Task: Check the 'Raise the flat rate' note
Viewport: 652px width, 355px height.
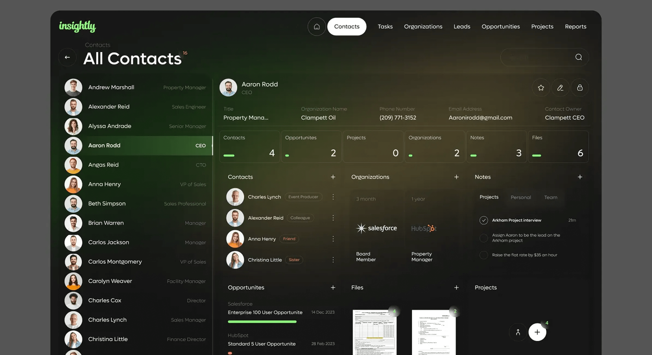Action: pyautogui.click(x=484, y=255)
